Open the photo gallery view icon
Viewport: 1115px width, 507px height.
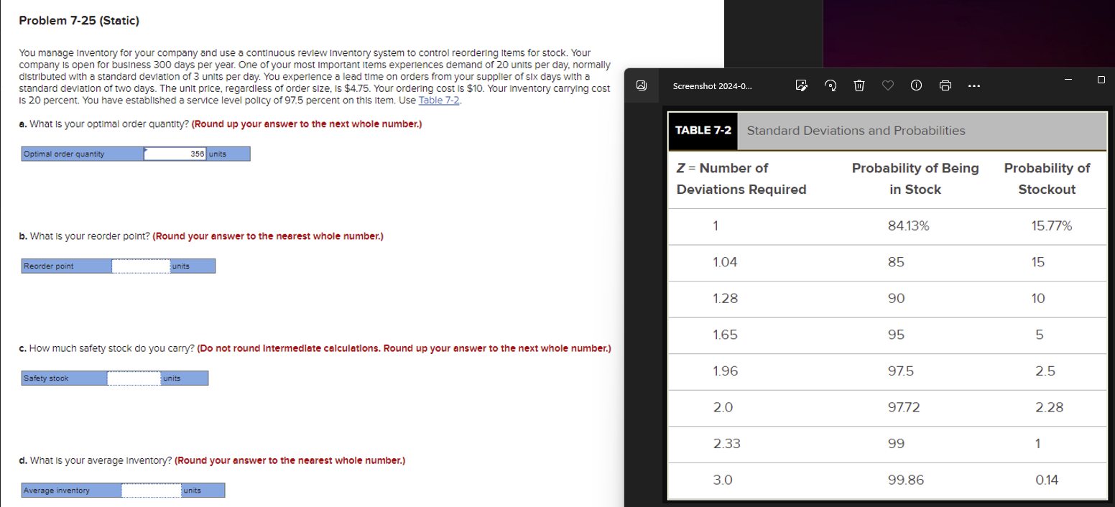(640, 85)
